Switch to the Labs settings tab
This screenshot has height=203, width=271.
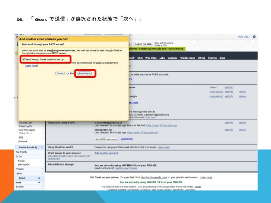[162, 58]
